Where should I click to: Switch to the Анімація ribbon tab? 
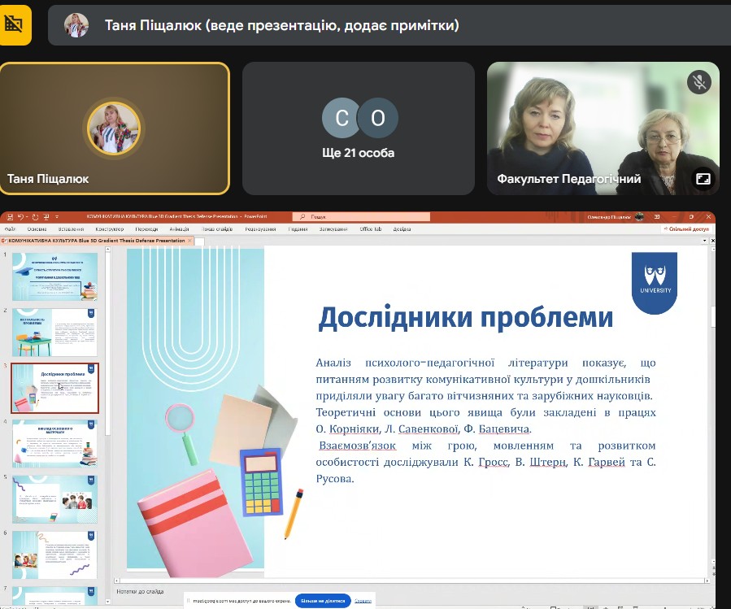(179, 229)
